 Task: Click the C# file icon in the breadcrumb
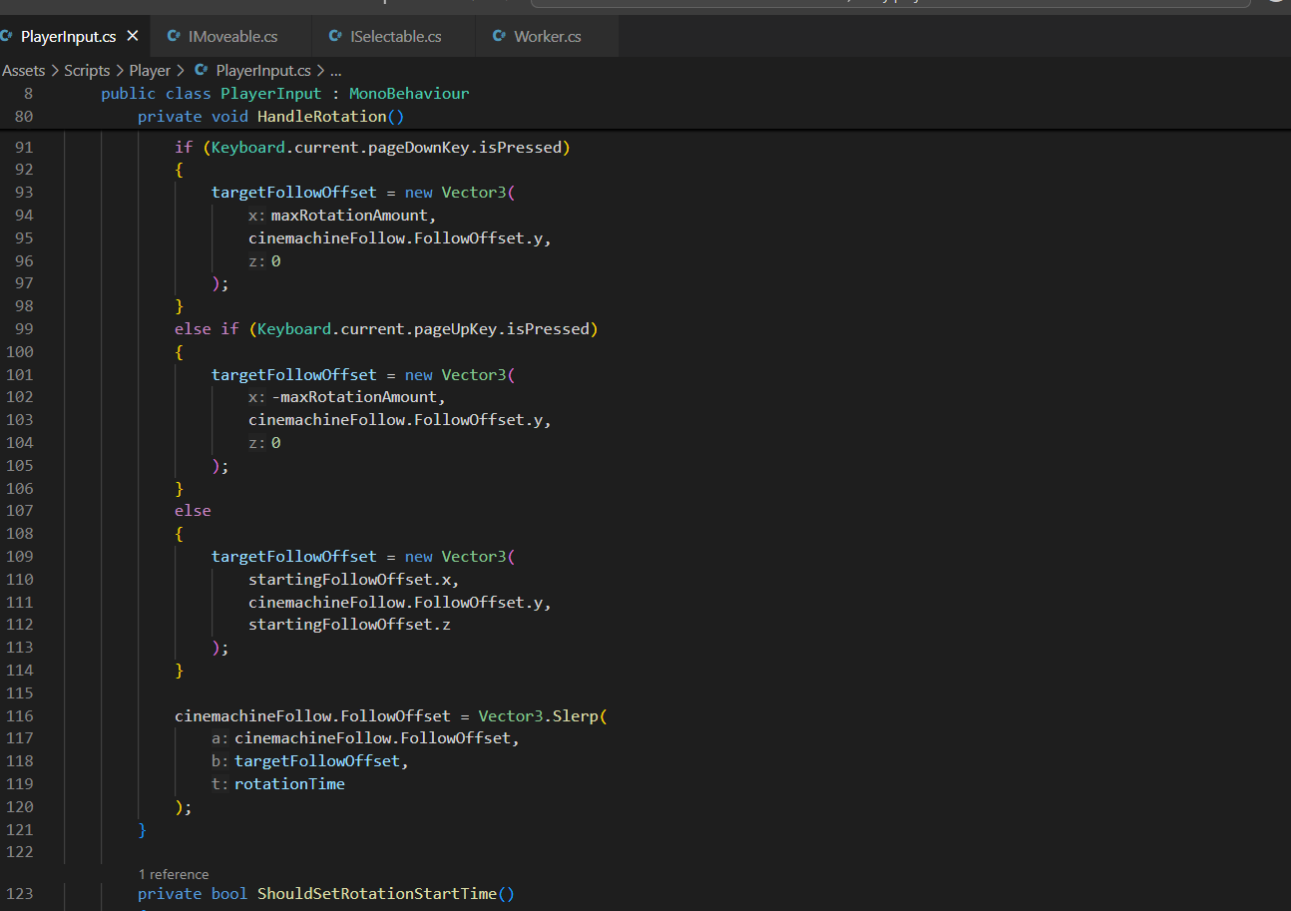click(x=202, y=70)
